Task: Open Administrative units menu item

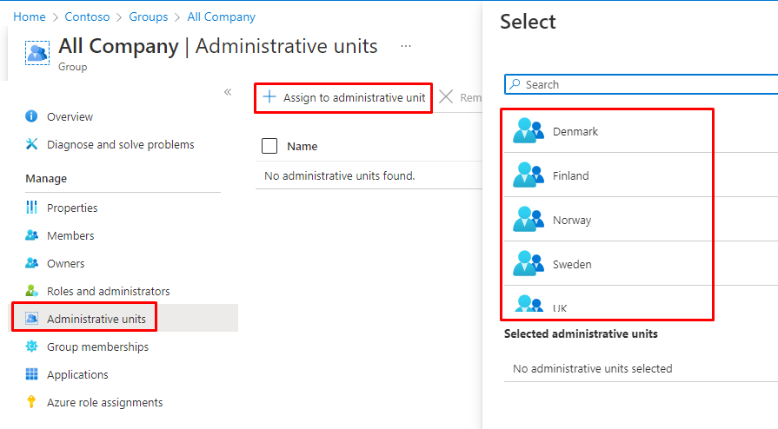Action: pos(96,319)
